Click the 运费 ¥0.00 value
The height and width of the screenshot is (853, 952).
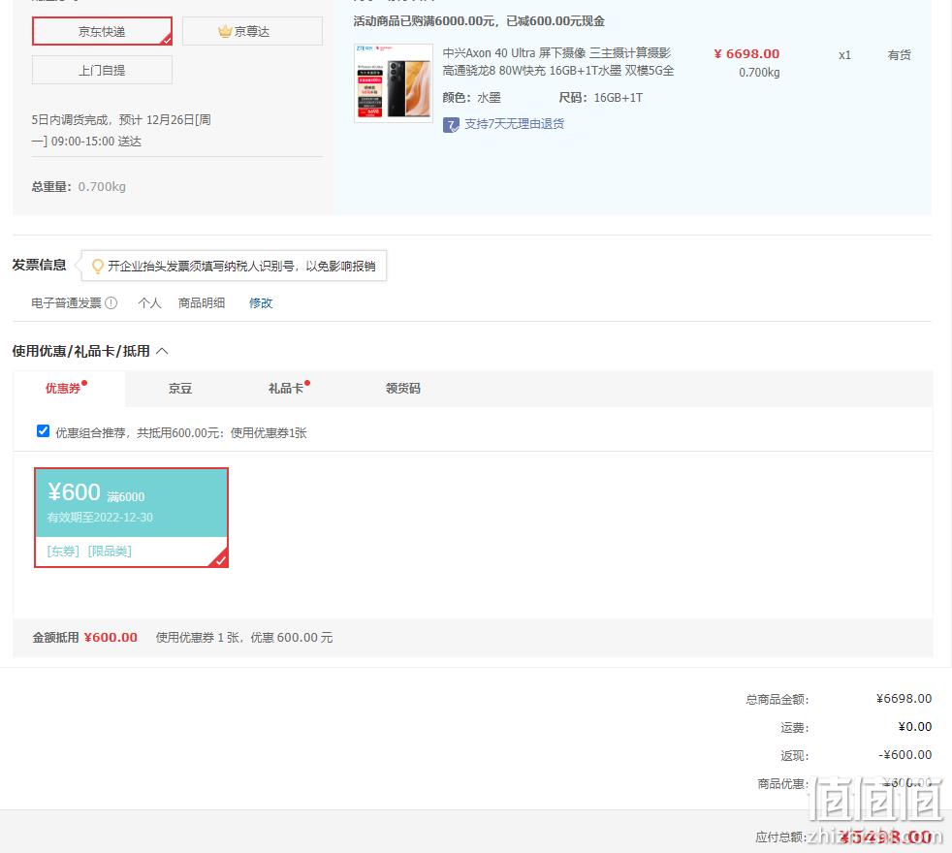[914, 726]
